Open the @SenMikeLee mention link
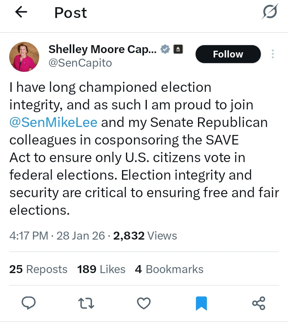This screenshot has width=288, height=325. pos(53,123)
